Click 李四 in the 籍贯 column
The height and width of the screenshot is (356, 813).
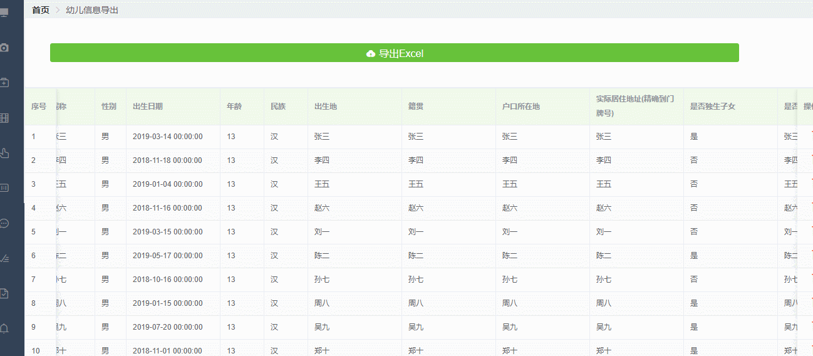(416, 160)
